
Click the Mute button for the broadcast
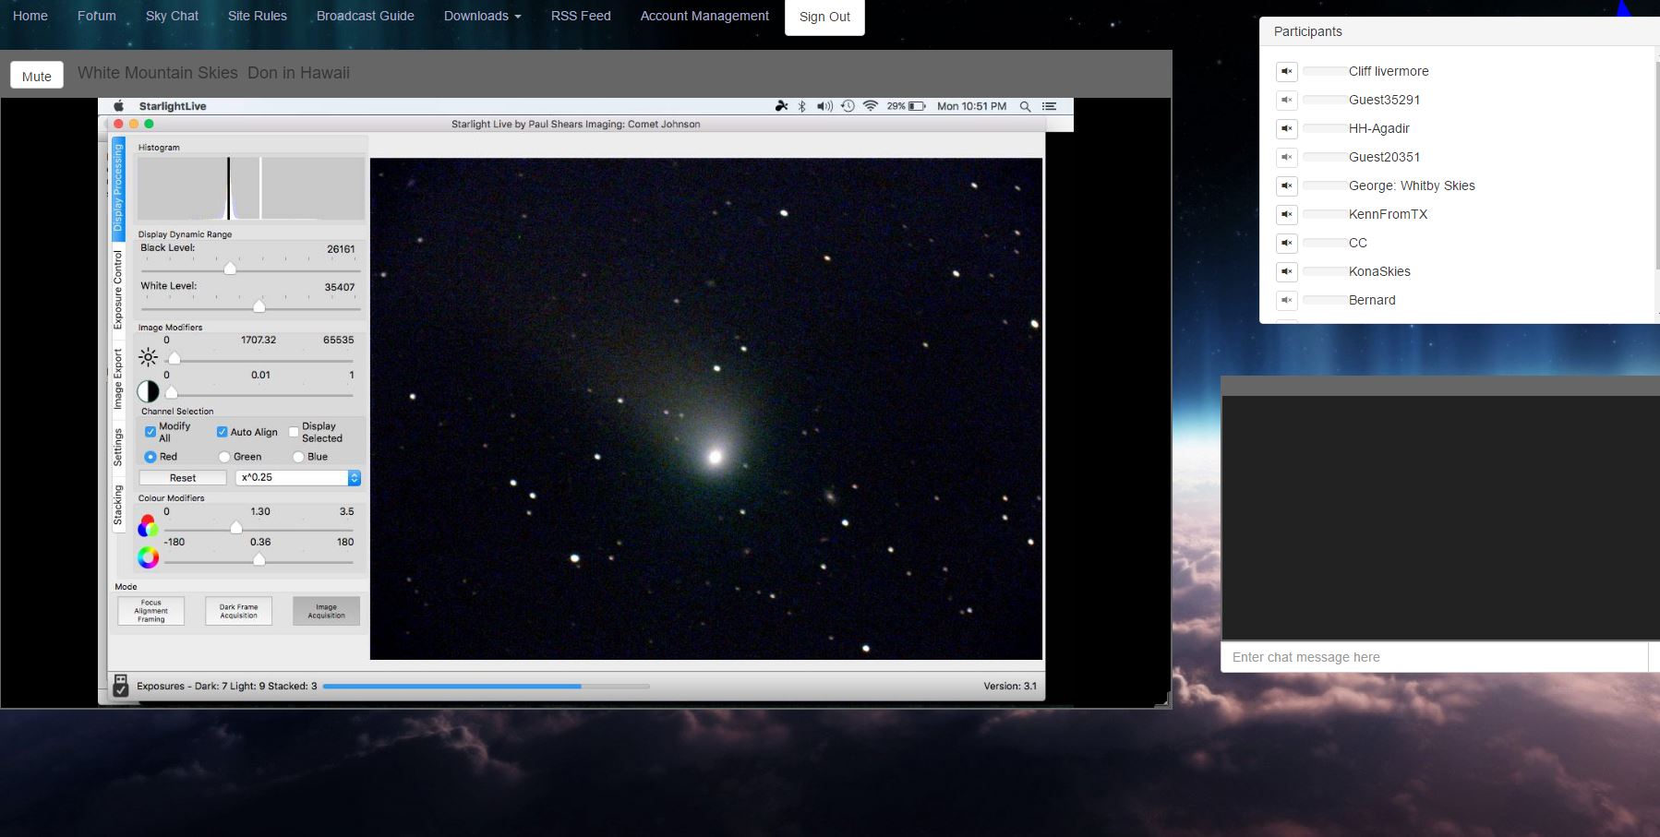[37, 76]
